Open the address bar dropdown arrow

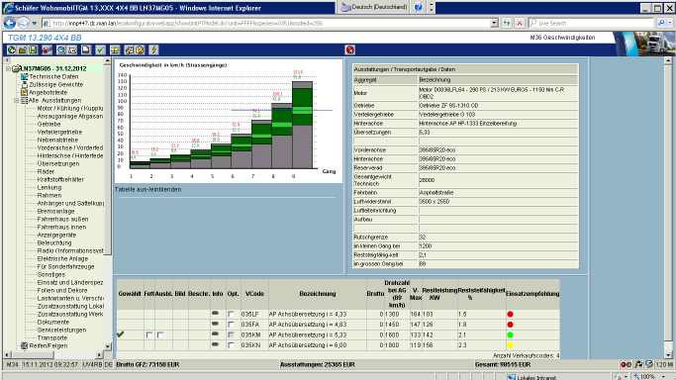[495, 23]
